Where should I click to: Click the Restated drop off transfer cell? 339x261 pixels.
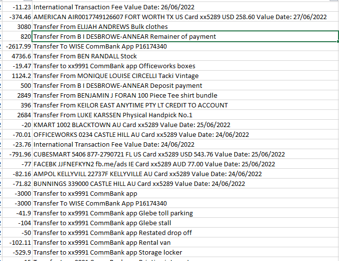pos(185,233)
